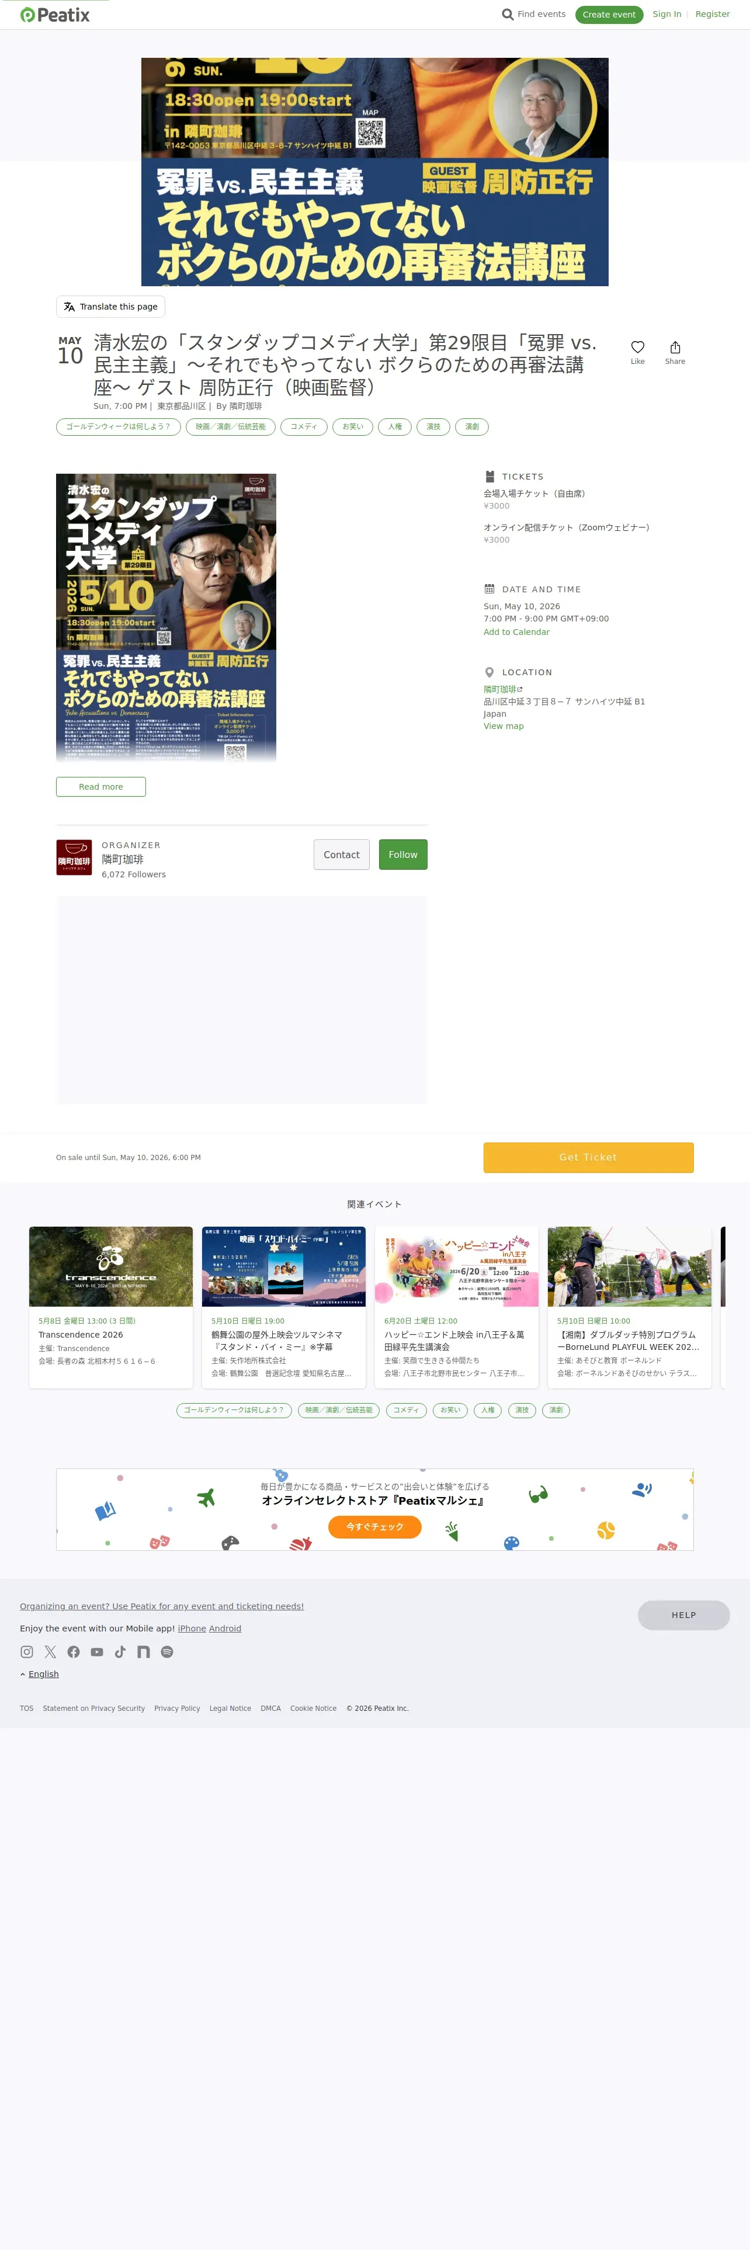Click the Contact organizer button
750x2250 pixels.
[x=341, y=855]
